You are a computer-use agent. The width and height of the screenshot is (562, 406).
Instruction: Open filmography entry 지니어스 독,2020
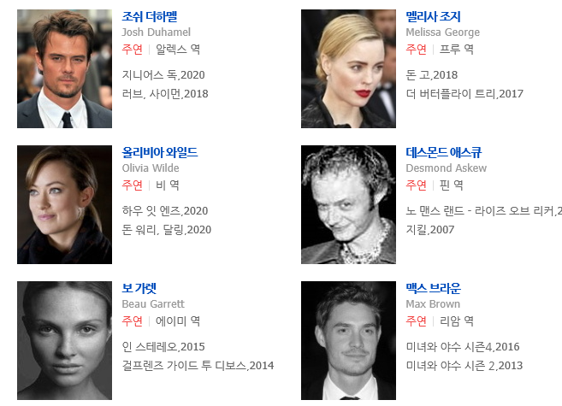tap(163, 75)
